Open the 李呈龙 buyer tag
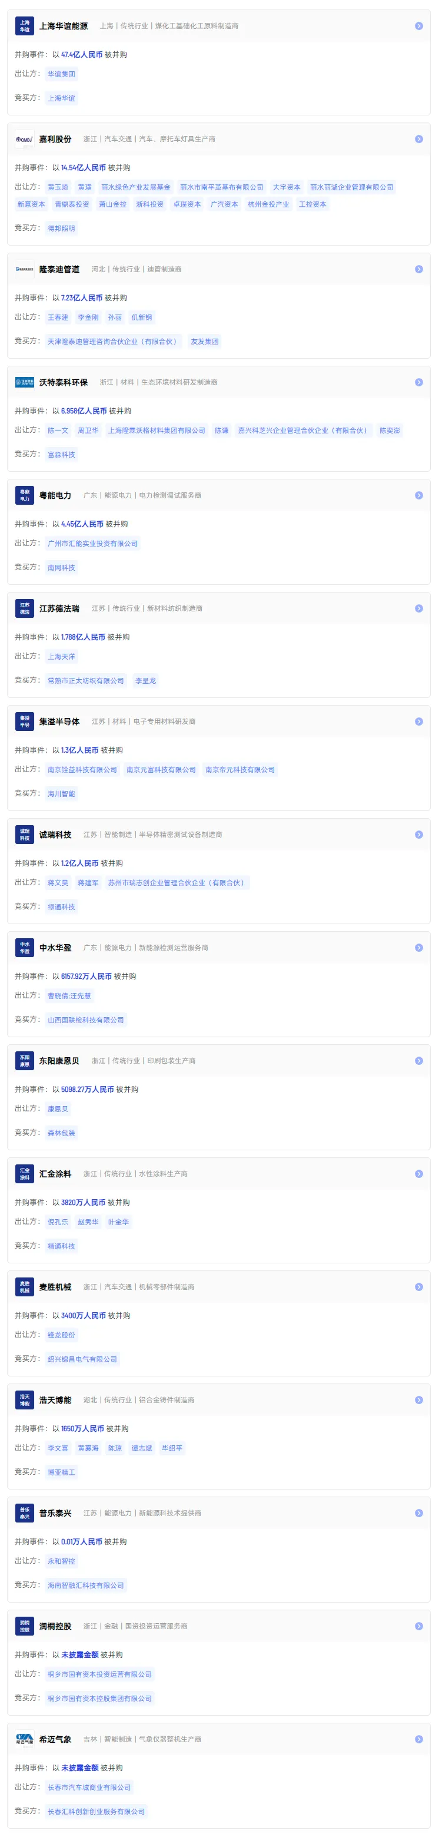This screenshot has height=1837, width=439. point(145,681)
